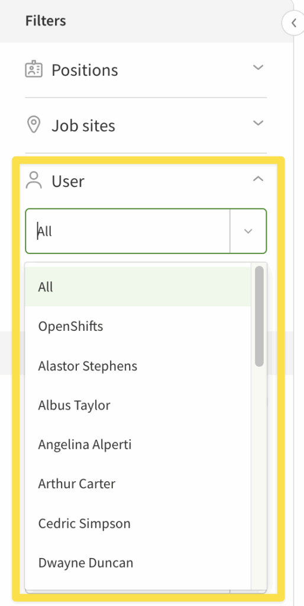
Task: Select Dwayne Duncan from user options
Action: 138,563
